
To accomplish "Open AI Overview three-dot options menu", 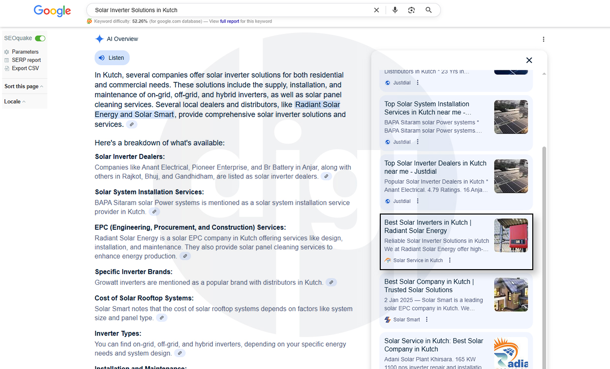I will pos(544,39).
